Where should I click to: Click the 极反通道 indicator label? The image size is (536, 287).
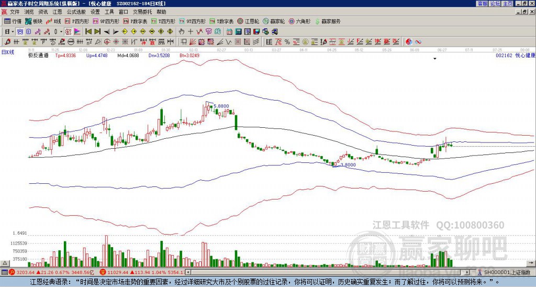tap(38, 55)
